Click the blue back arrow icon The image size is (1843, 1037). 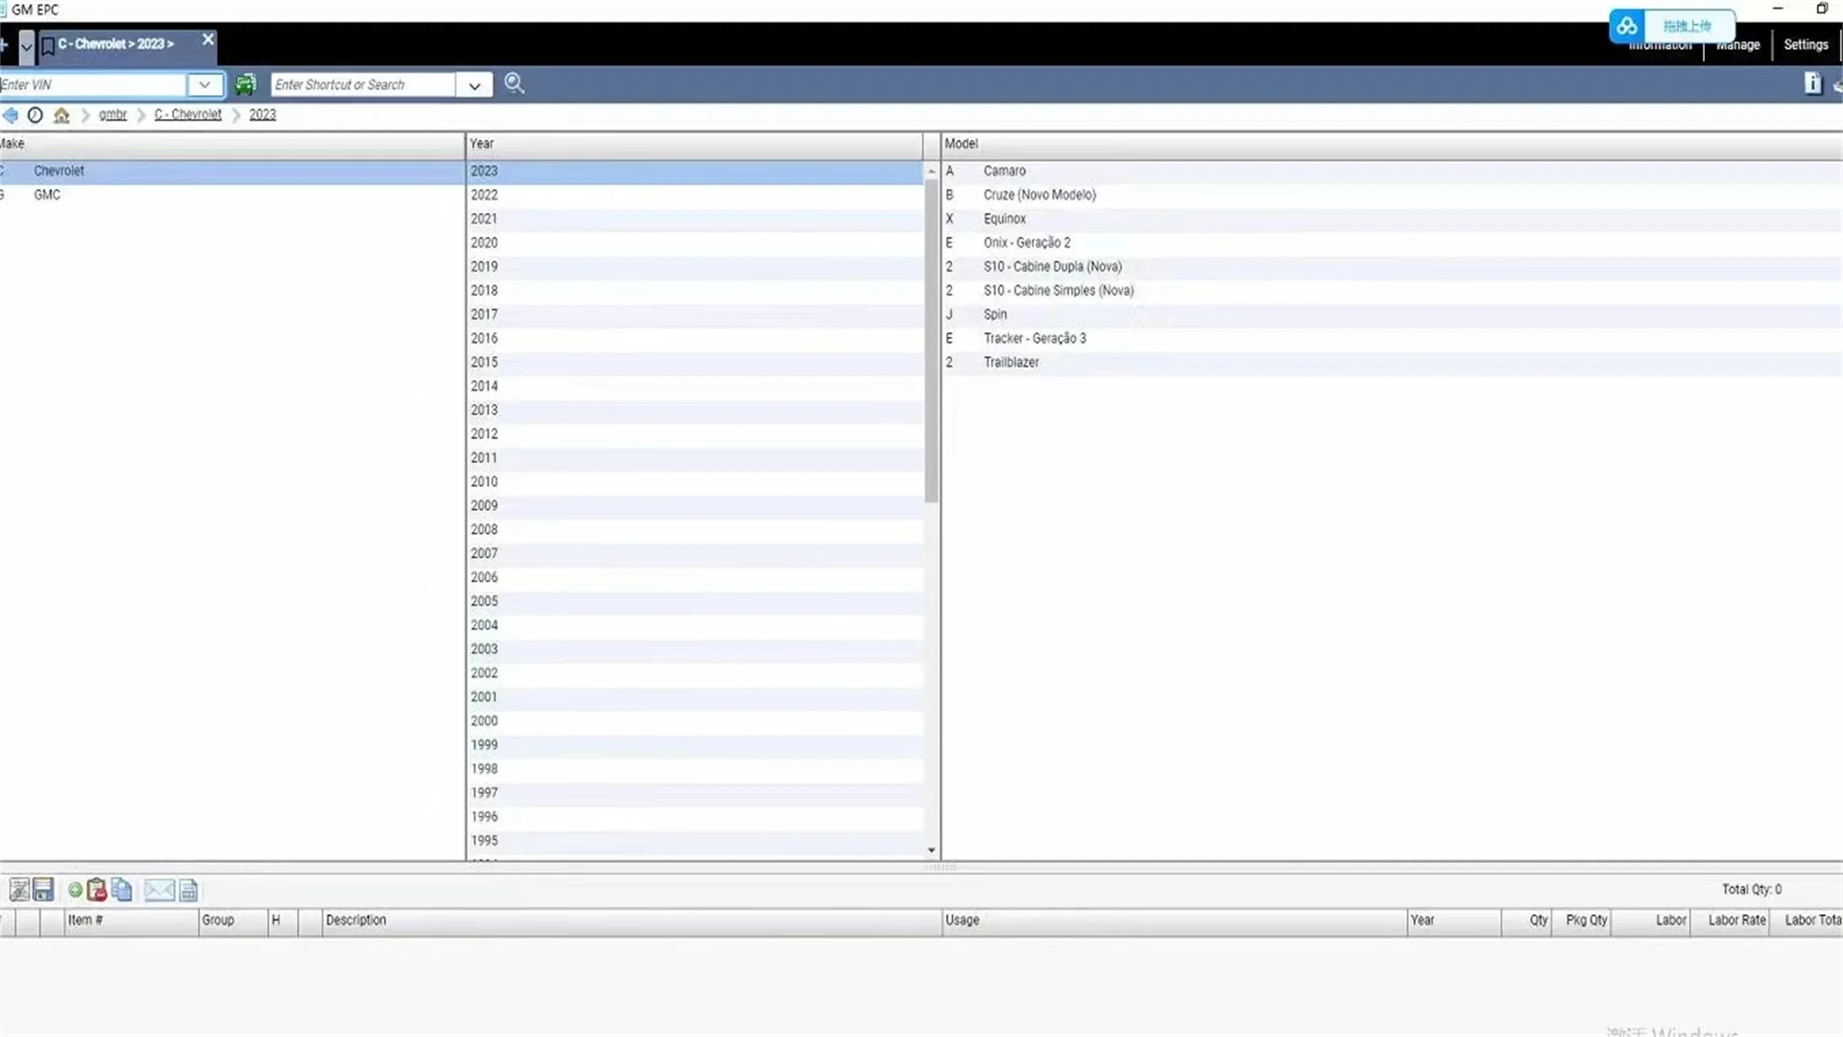[x=11, y=115]
